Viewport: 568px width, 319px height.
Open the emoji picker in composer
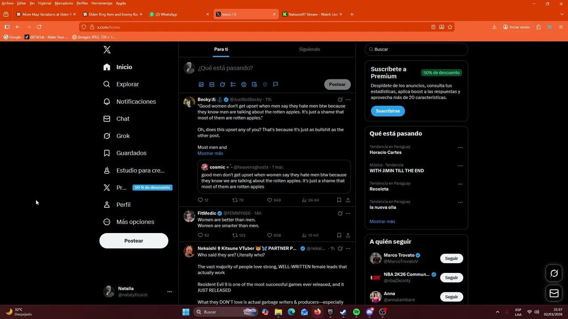(x=244, y=84)
